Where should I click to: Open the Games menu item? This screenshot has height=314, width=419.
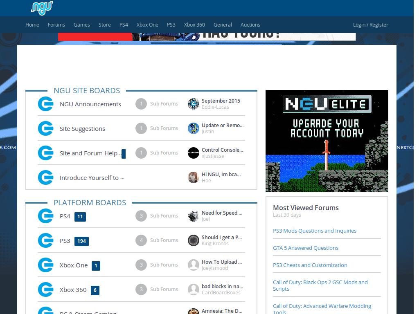pyautogui.click(x=82, y=25)
